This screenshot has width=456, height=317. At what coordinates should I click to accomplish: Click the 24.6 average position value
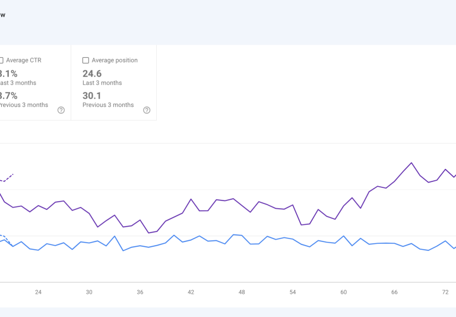(x=92, y=74)
